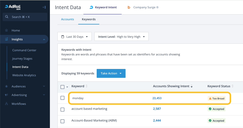The image size is (243, 128).
Task: Sort by the Keyword column sort icon
Action: pyautogui.click(x=87, y=86)
